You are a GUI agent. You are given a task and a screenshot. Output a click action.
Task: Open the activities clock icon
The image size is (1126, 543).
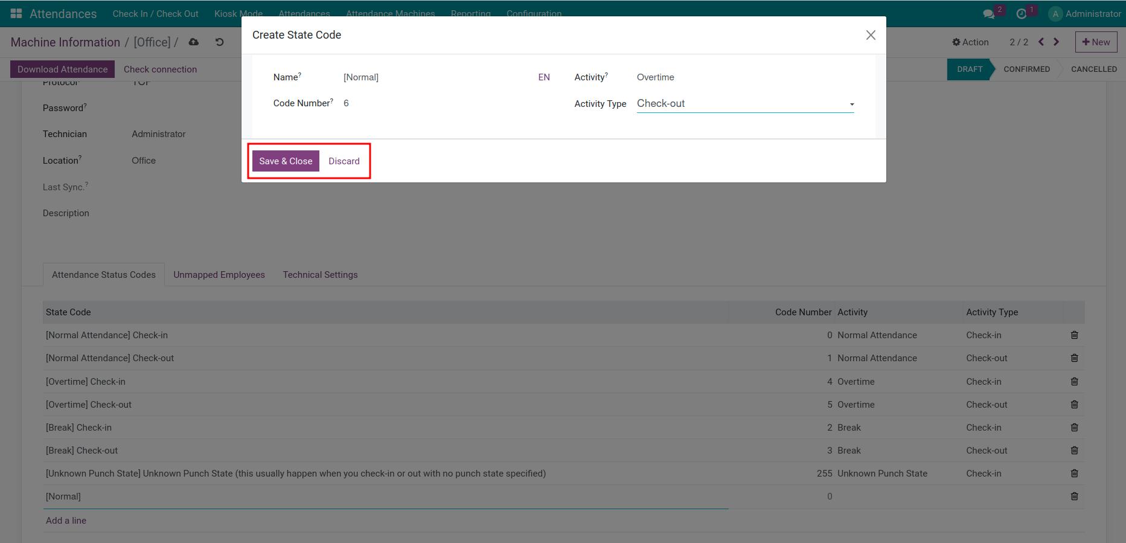tap(1022, 14)
